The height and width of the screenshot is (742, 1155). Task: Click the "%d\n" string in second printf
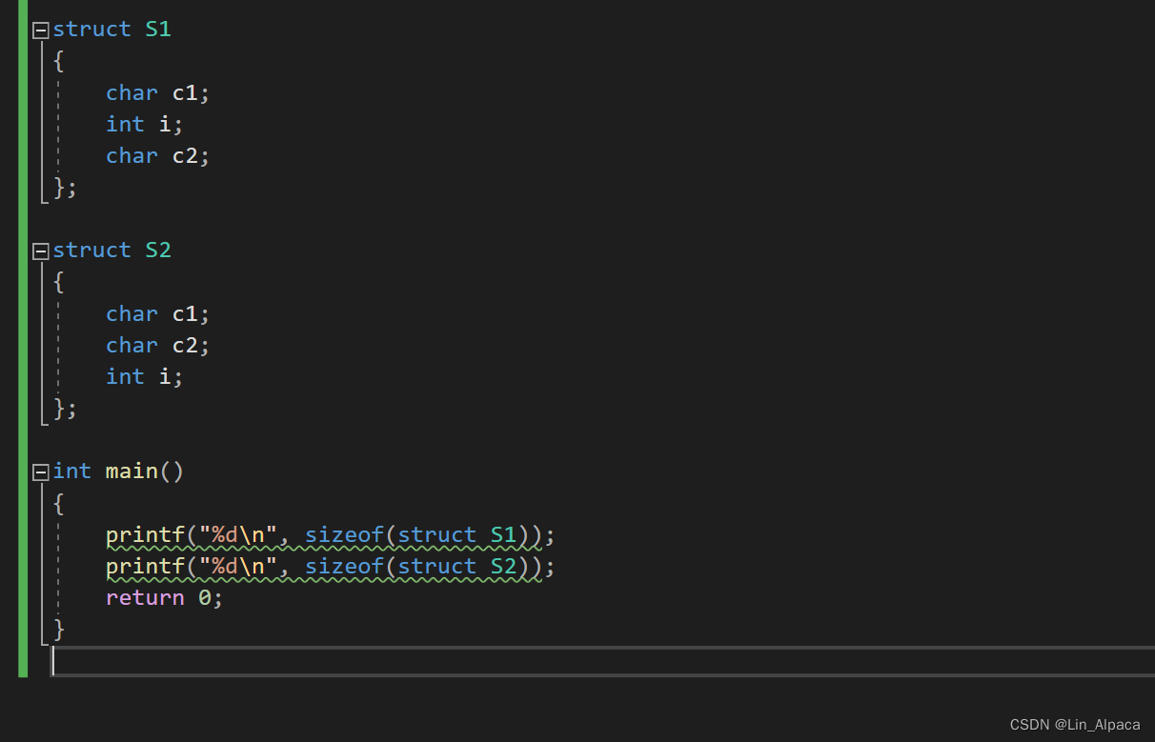click(x=238, y=567)
